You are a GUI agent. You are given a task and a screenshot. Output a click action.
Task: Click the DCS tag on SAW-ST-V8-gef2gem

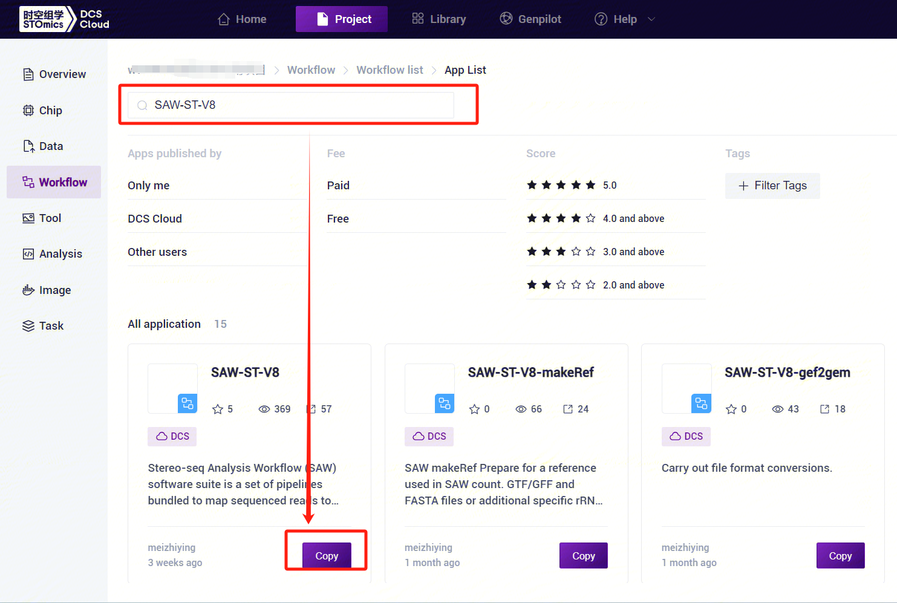tap(687, 437)
